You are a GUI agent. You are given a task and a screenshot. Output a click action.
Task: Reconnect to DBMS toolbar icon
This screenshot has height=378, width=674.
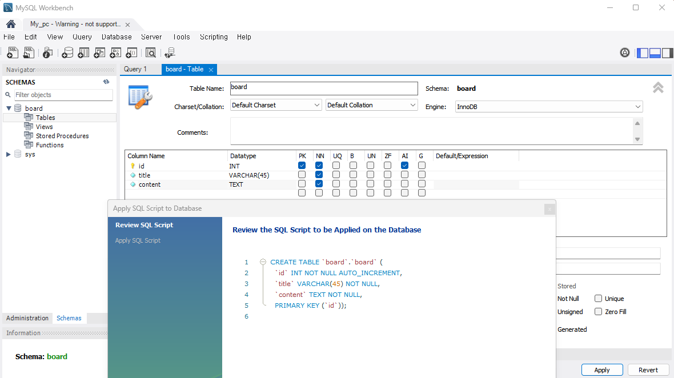tap(170, 53)
